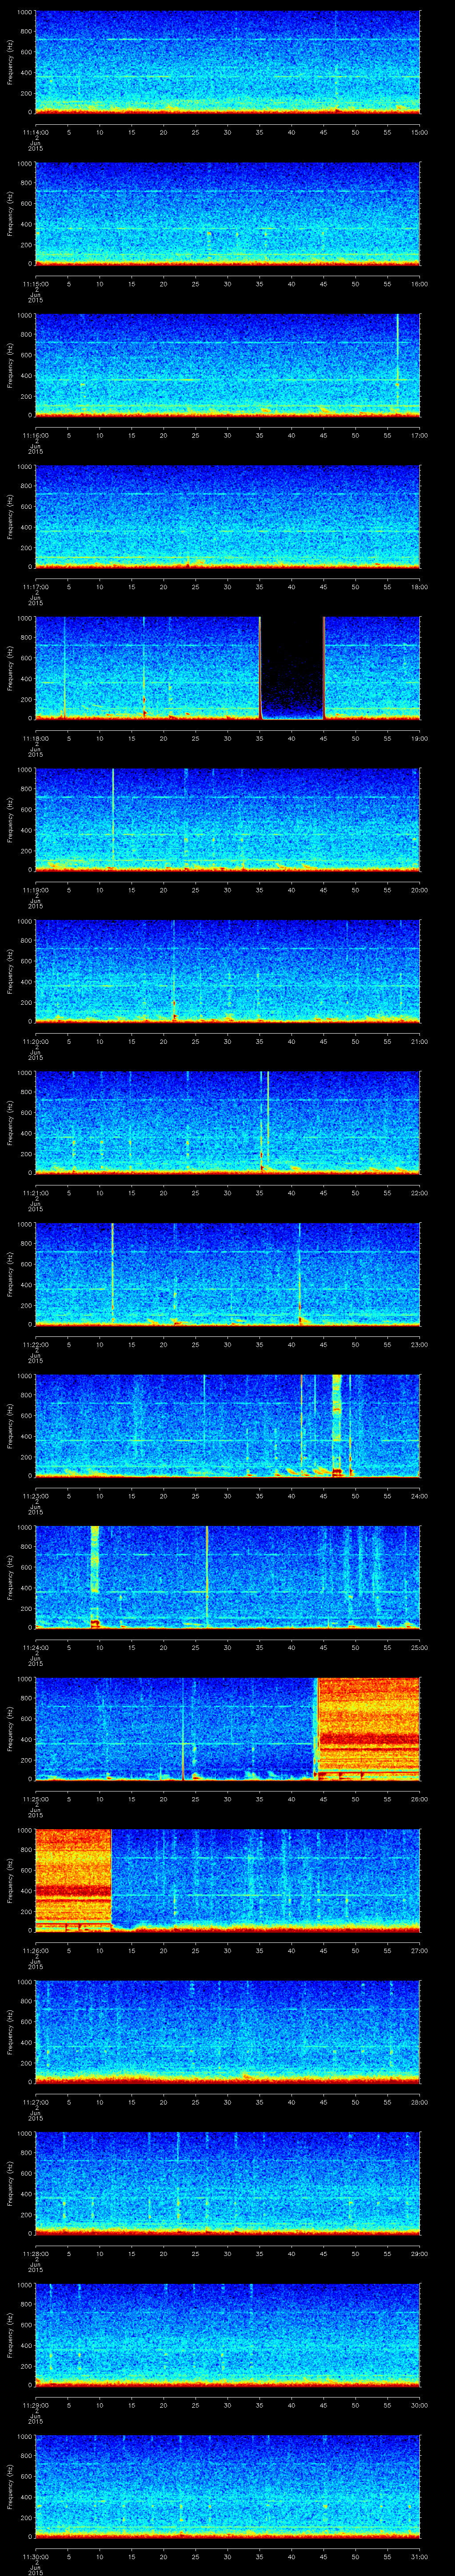Viewport: 455px width, 2576px height.
Task: Click the spectrogram starting at 11:28:00
Action: [x=227, y=2183]
